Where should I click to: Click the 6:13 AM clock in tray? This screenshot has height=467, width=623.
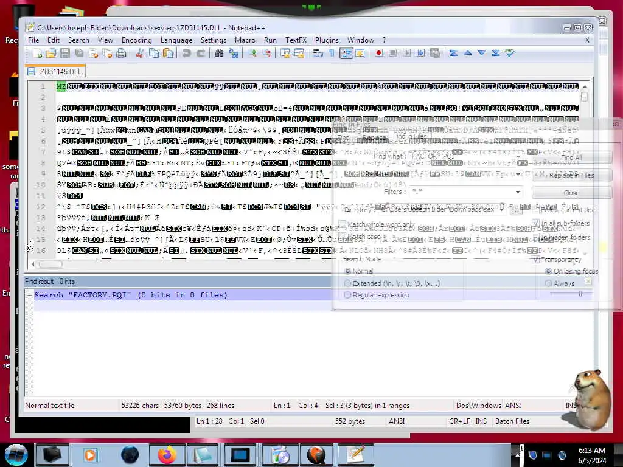pyautogui.click(x=592, y=451)
